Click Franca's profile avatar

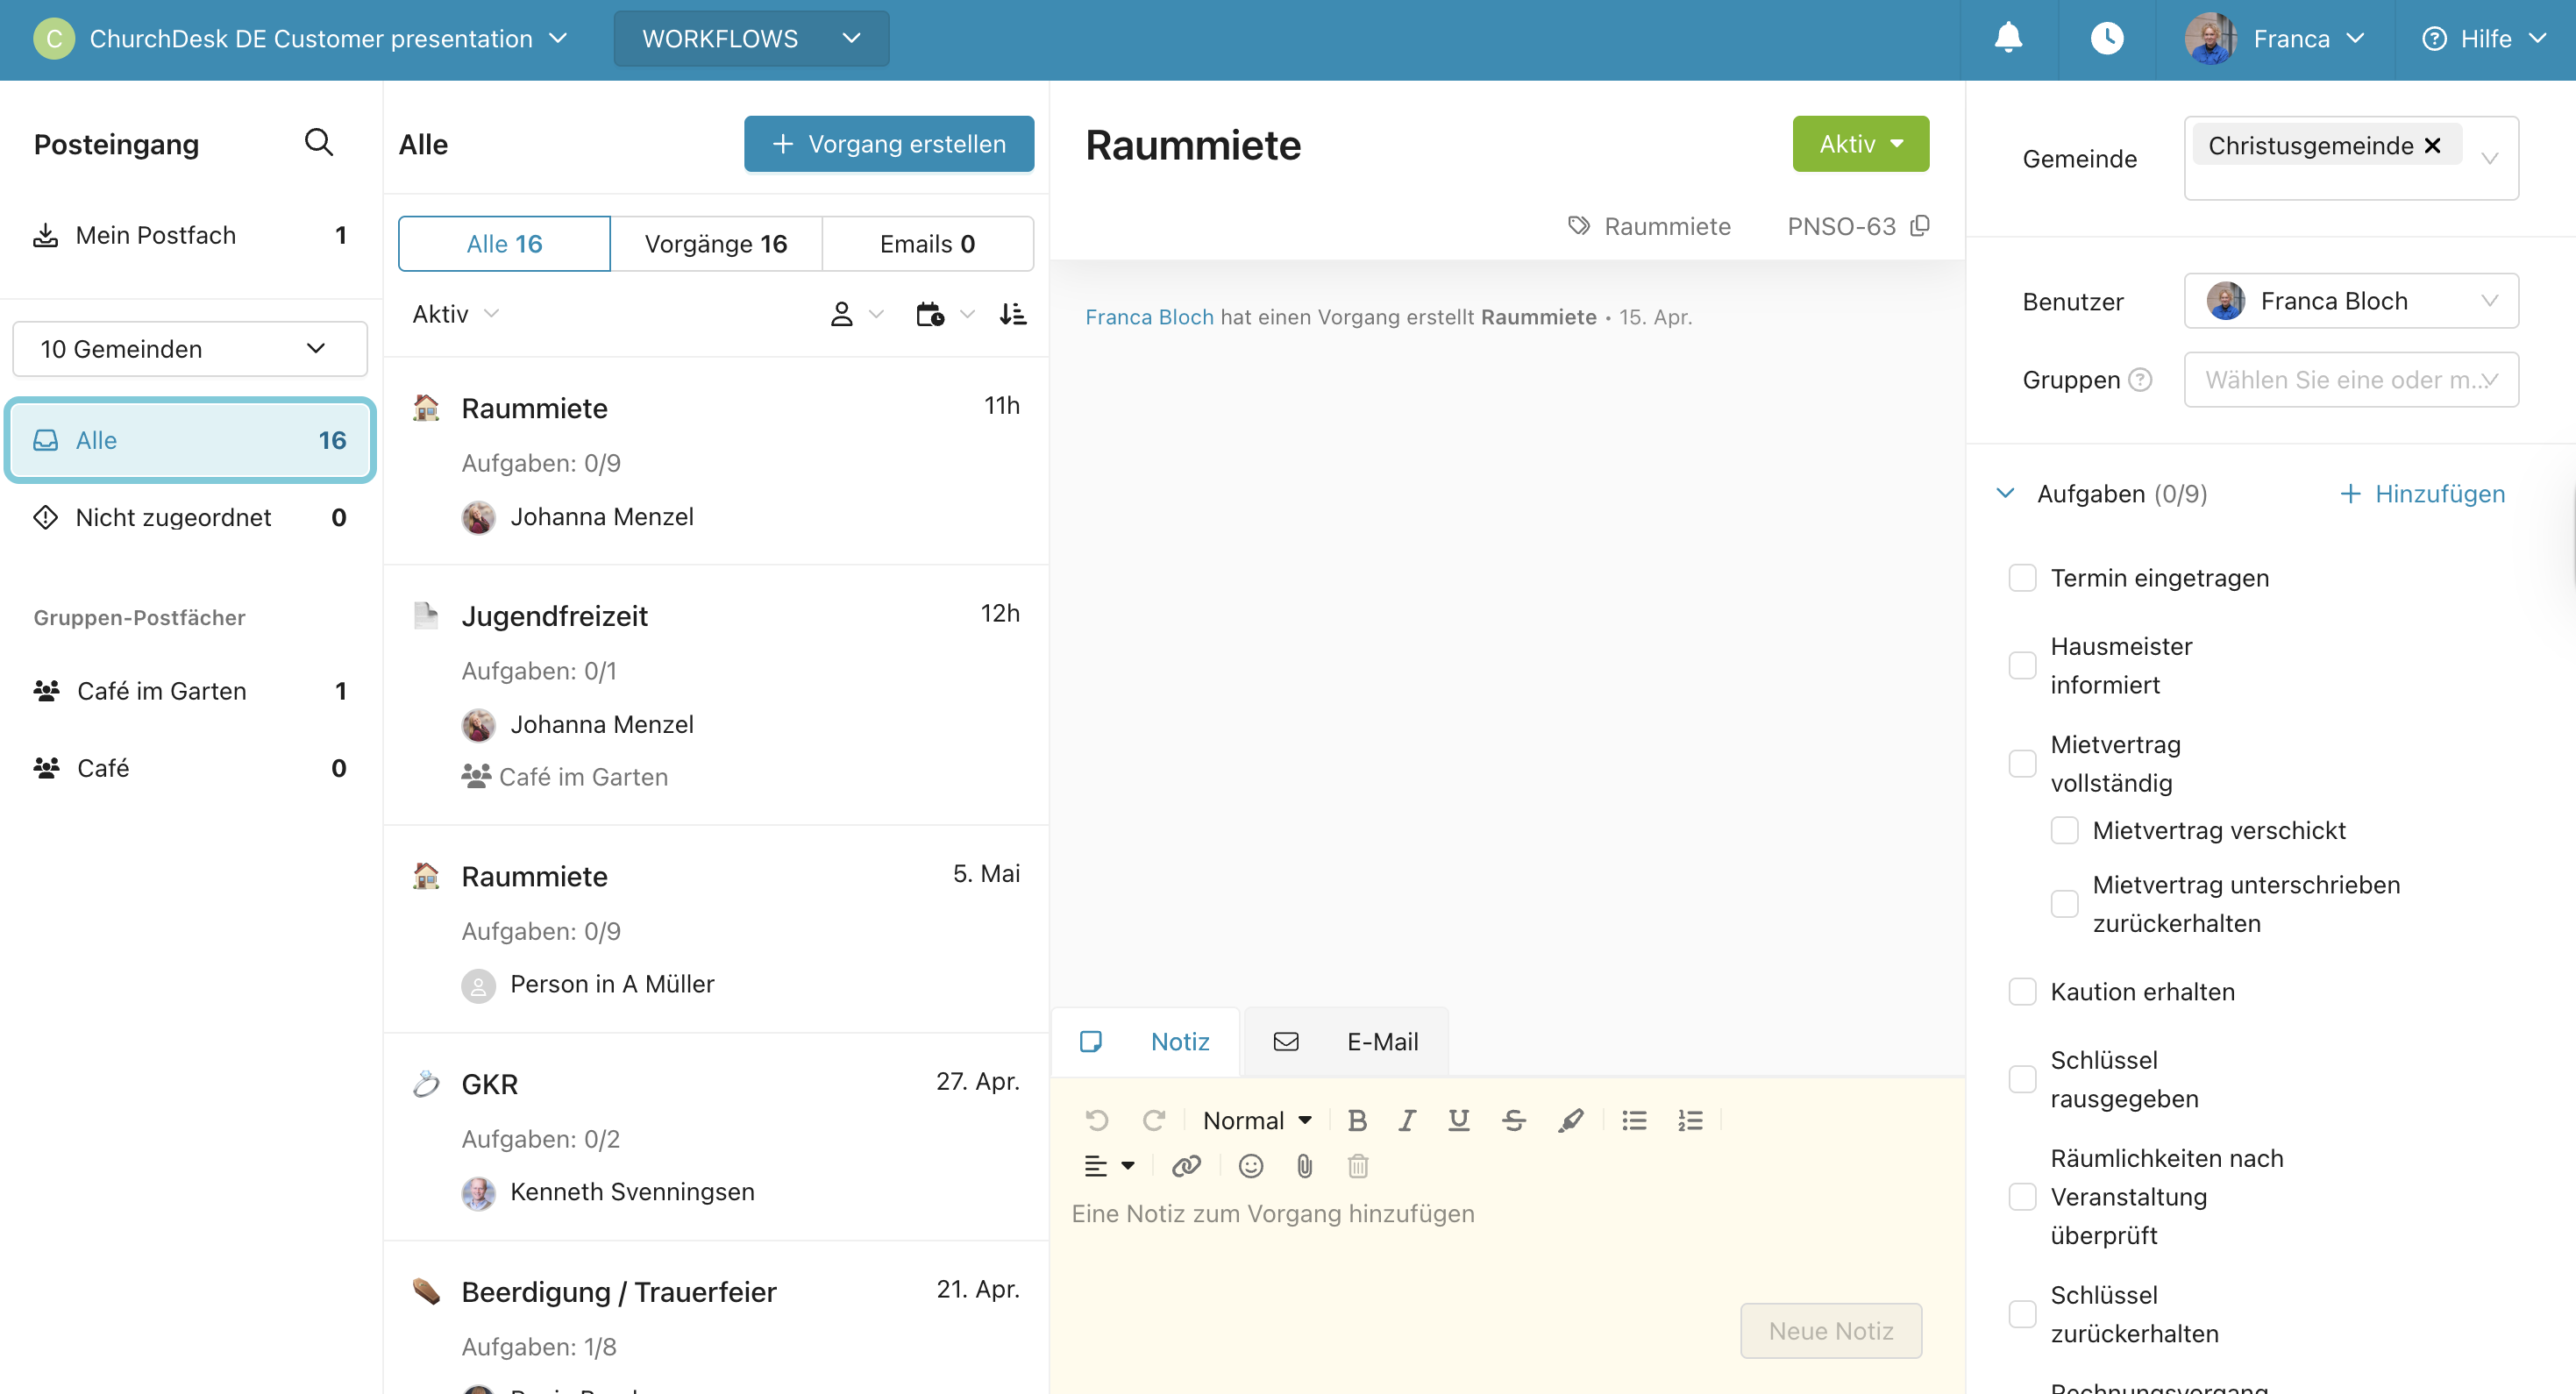[x=2210, y=39]
